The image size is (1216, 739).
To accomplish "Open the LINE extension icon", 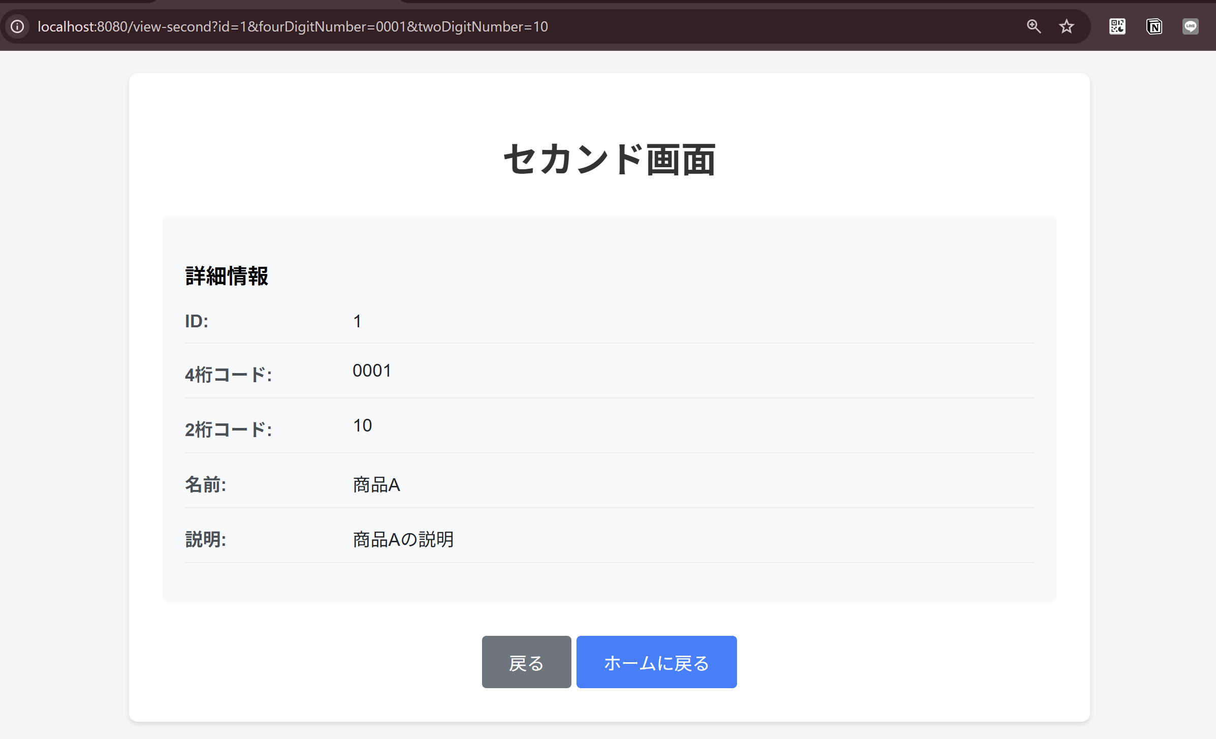I will coord(1191,26).
